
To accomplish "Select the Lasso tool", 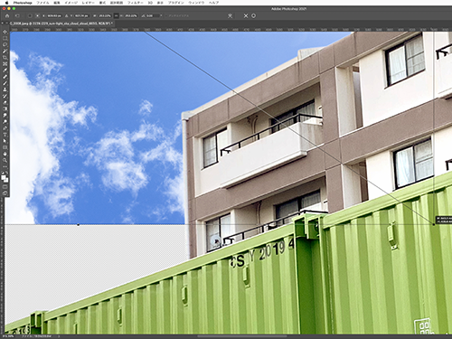I will [5, 44].
